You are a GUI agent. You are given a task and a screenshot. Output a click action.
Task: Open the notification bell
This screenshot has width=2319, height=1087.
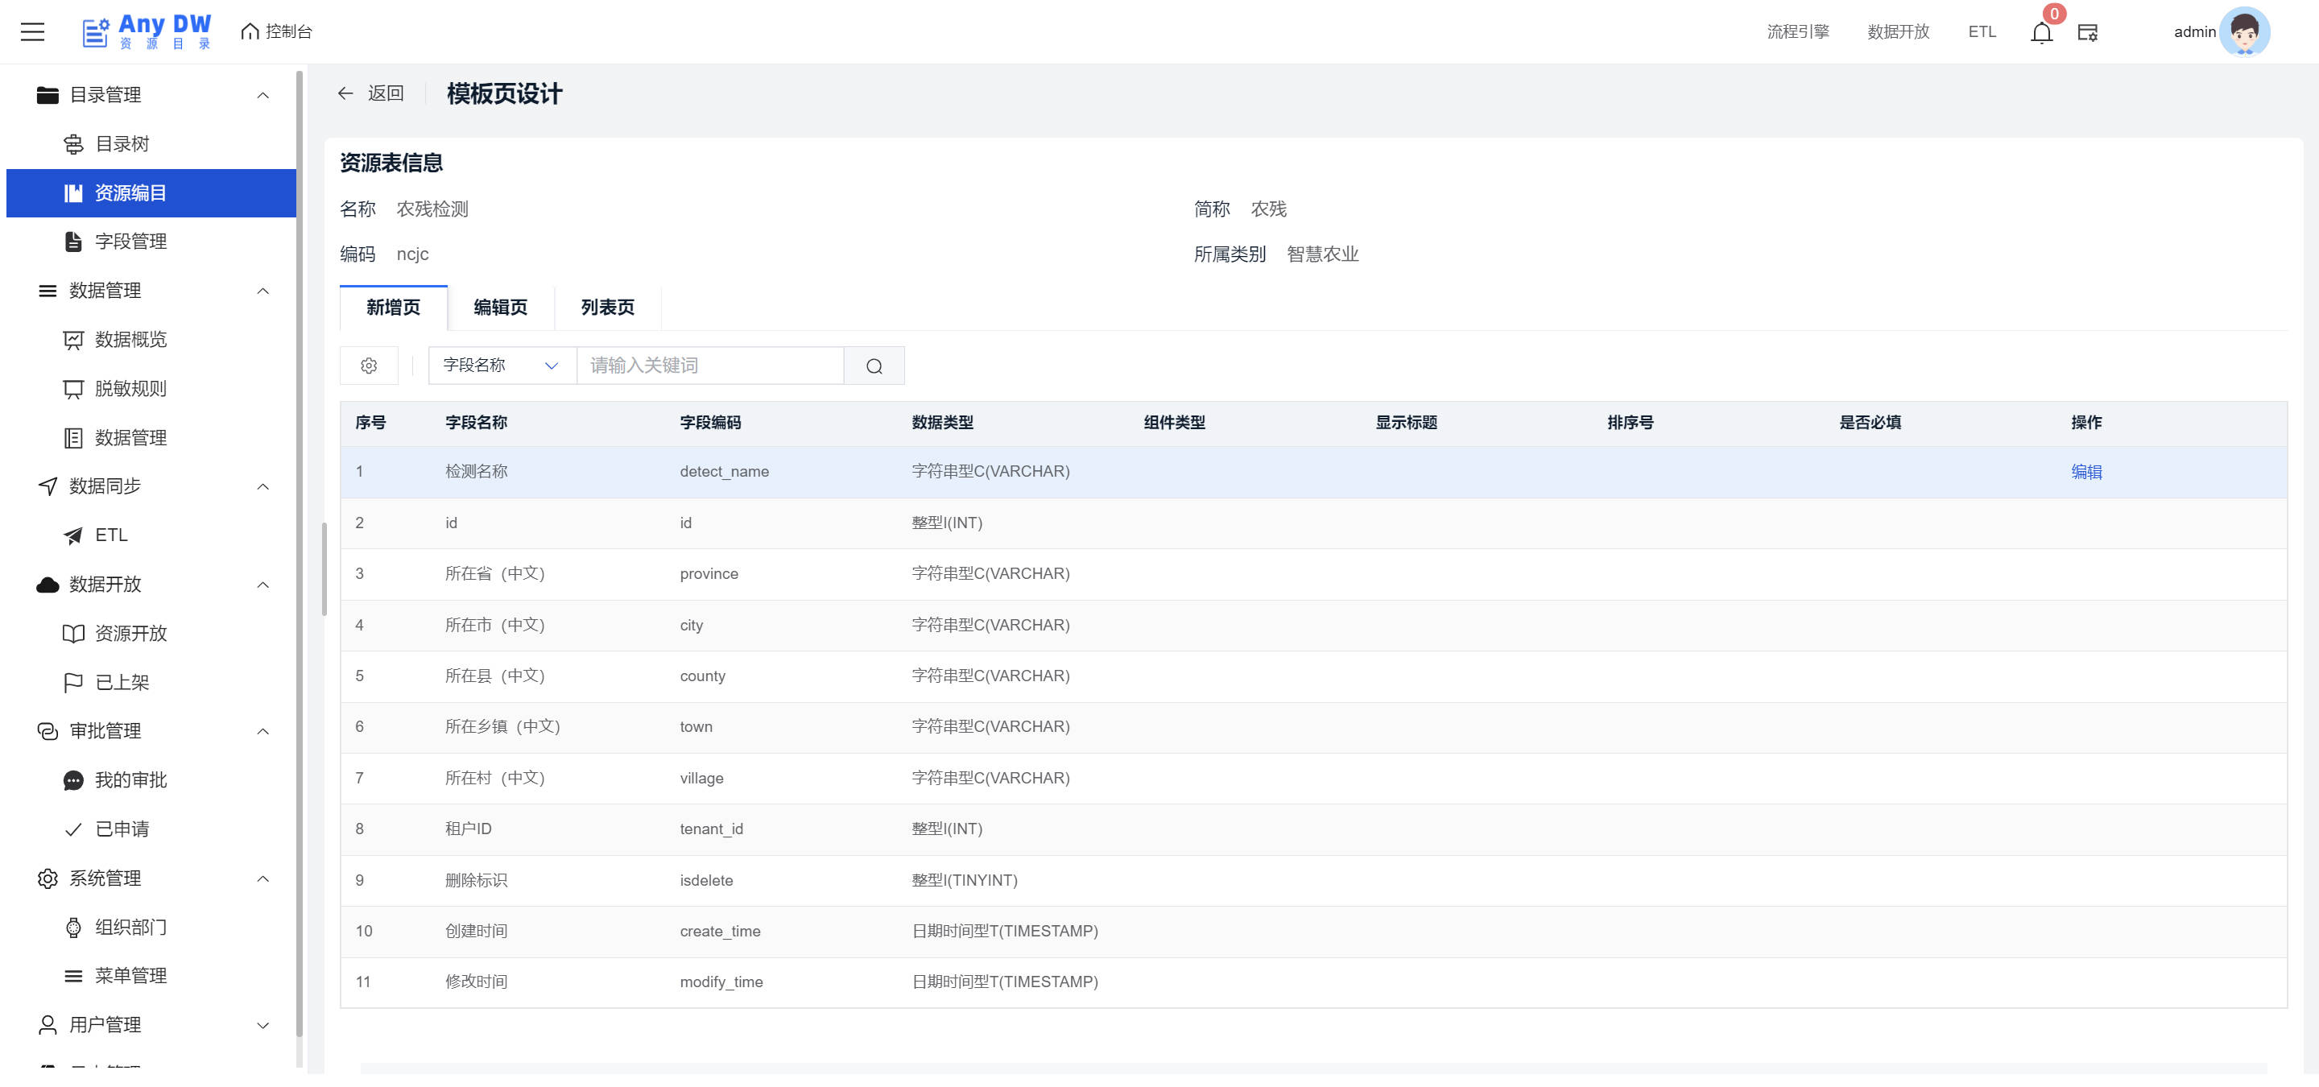(x=2041, y=33)
